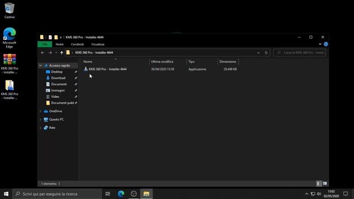Expand the Questo PC tree node
Viewport: 354px width, 199px height.
pos(40,119)
